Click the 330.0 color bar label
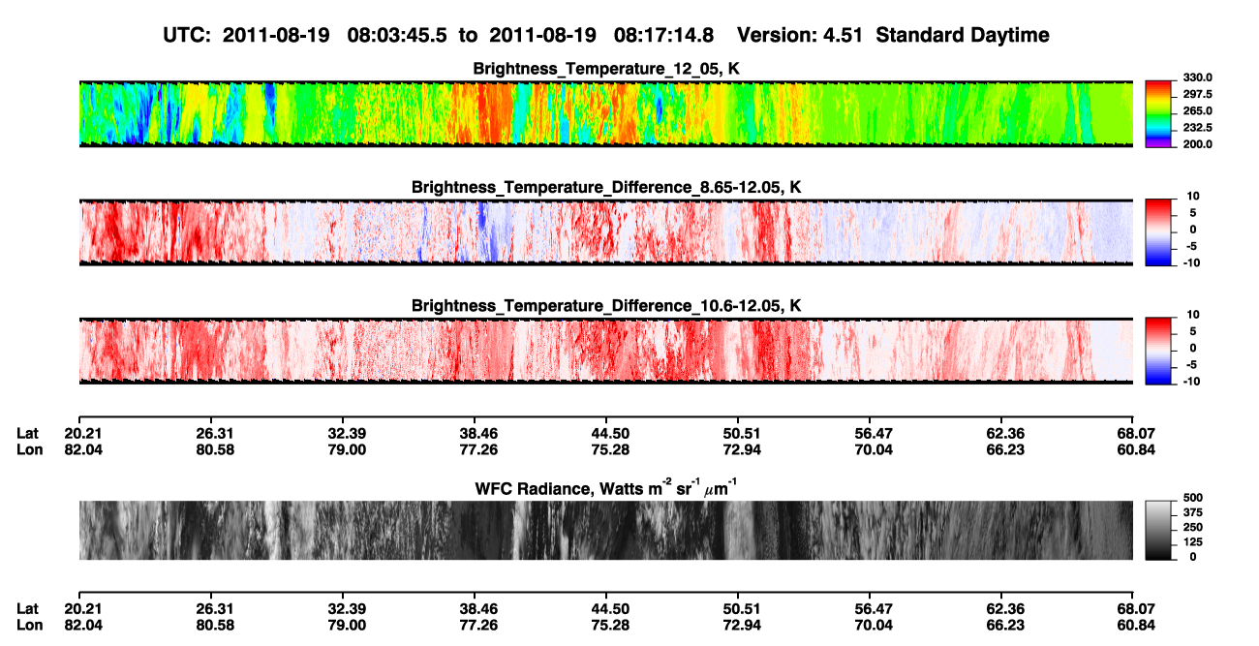This screenshot has width=1259, height=646. pyautogui.click(x=1198, y=78)
